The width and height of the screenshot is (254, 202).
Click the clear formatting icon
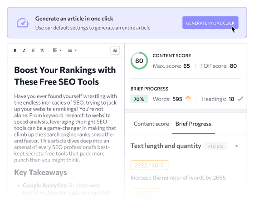click(x=42, y=50)
